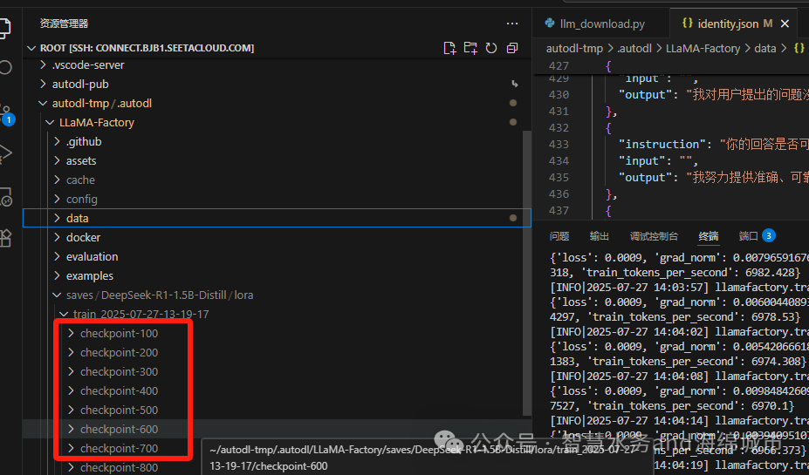This screenshot has height=475, width=809.
Task: Open the Run and Debug view
Action: click(x=4, y=153)
